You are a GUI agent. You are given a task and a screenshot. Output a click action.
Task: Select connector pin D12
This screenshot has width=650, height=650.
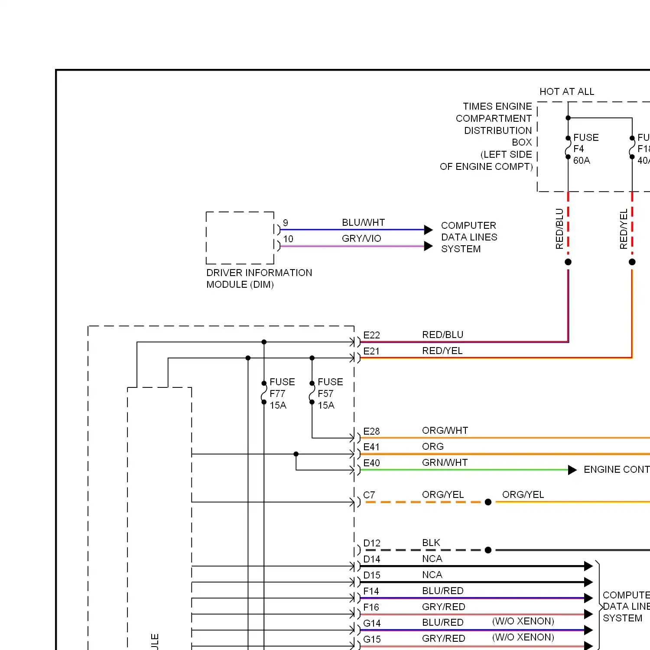(372, 543)
